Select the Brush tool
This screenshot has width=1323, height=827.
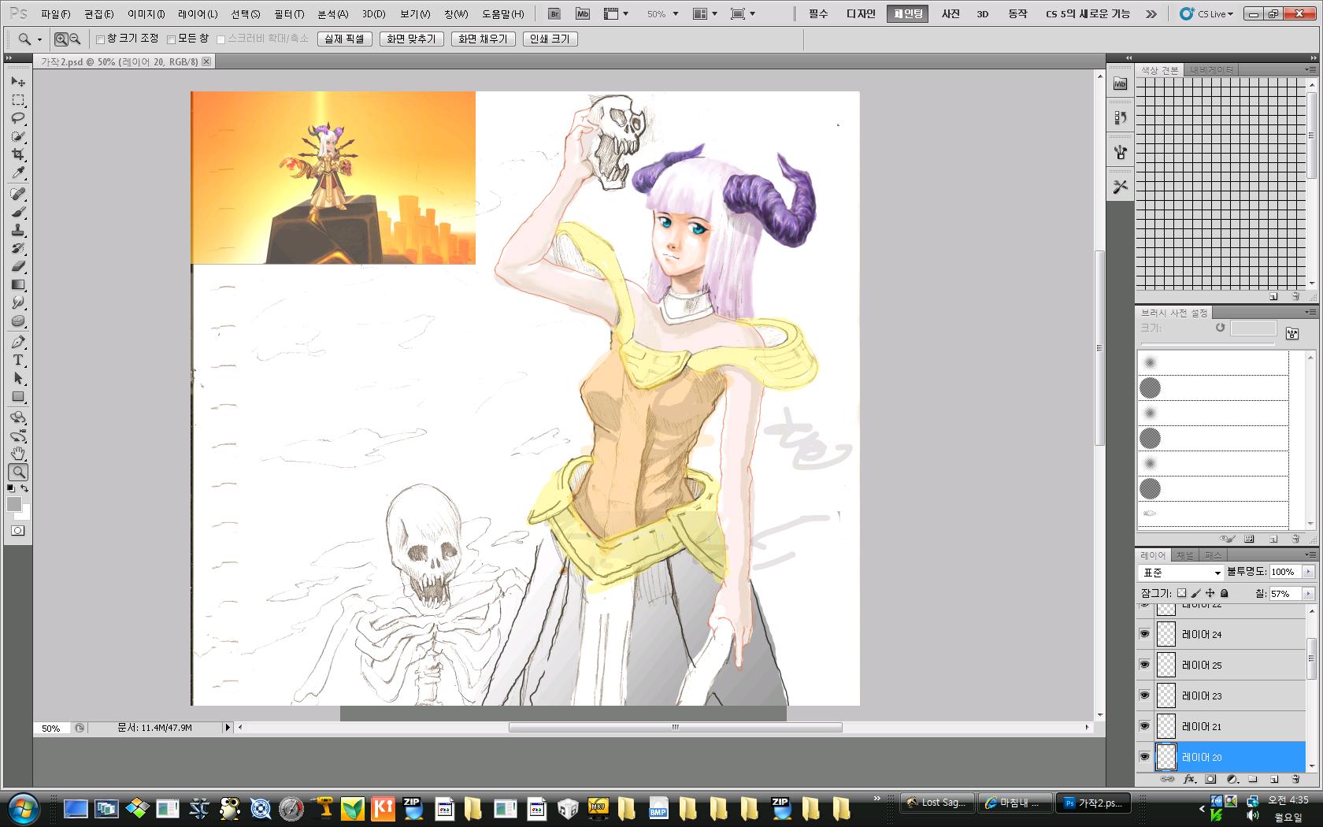click(18, 212)
